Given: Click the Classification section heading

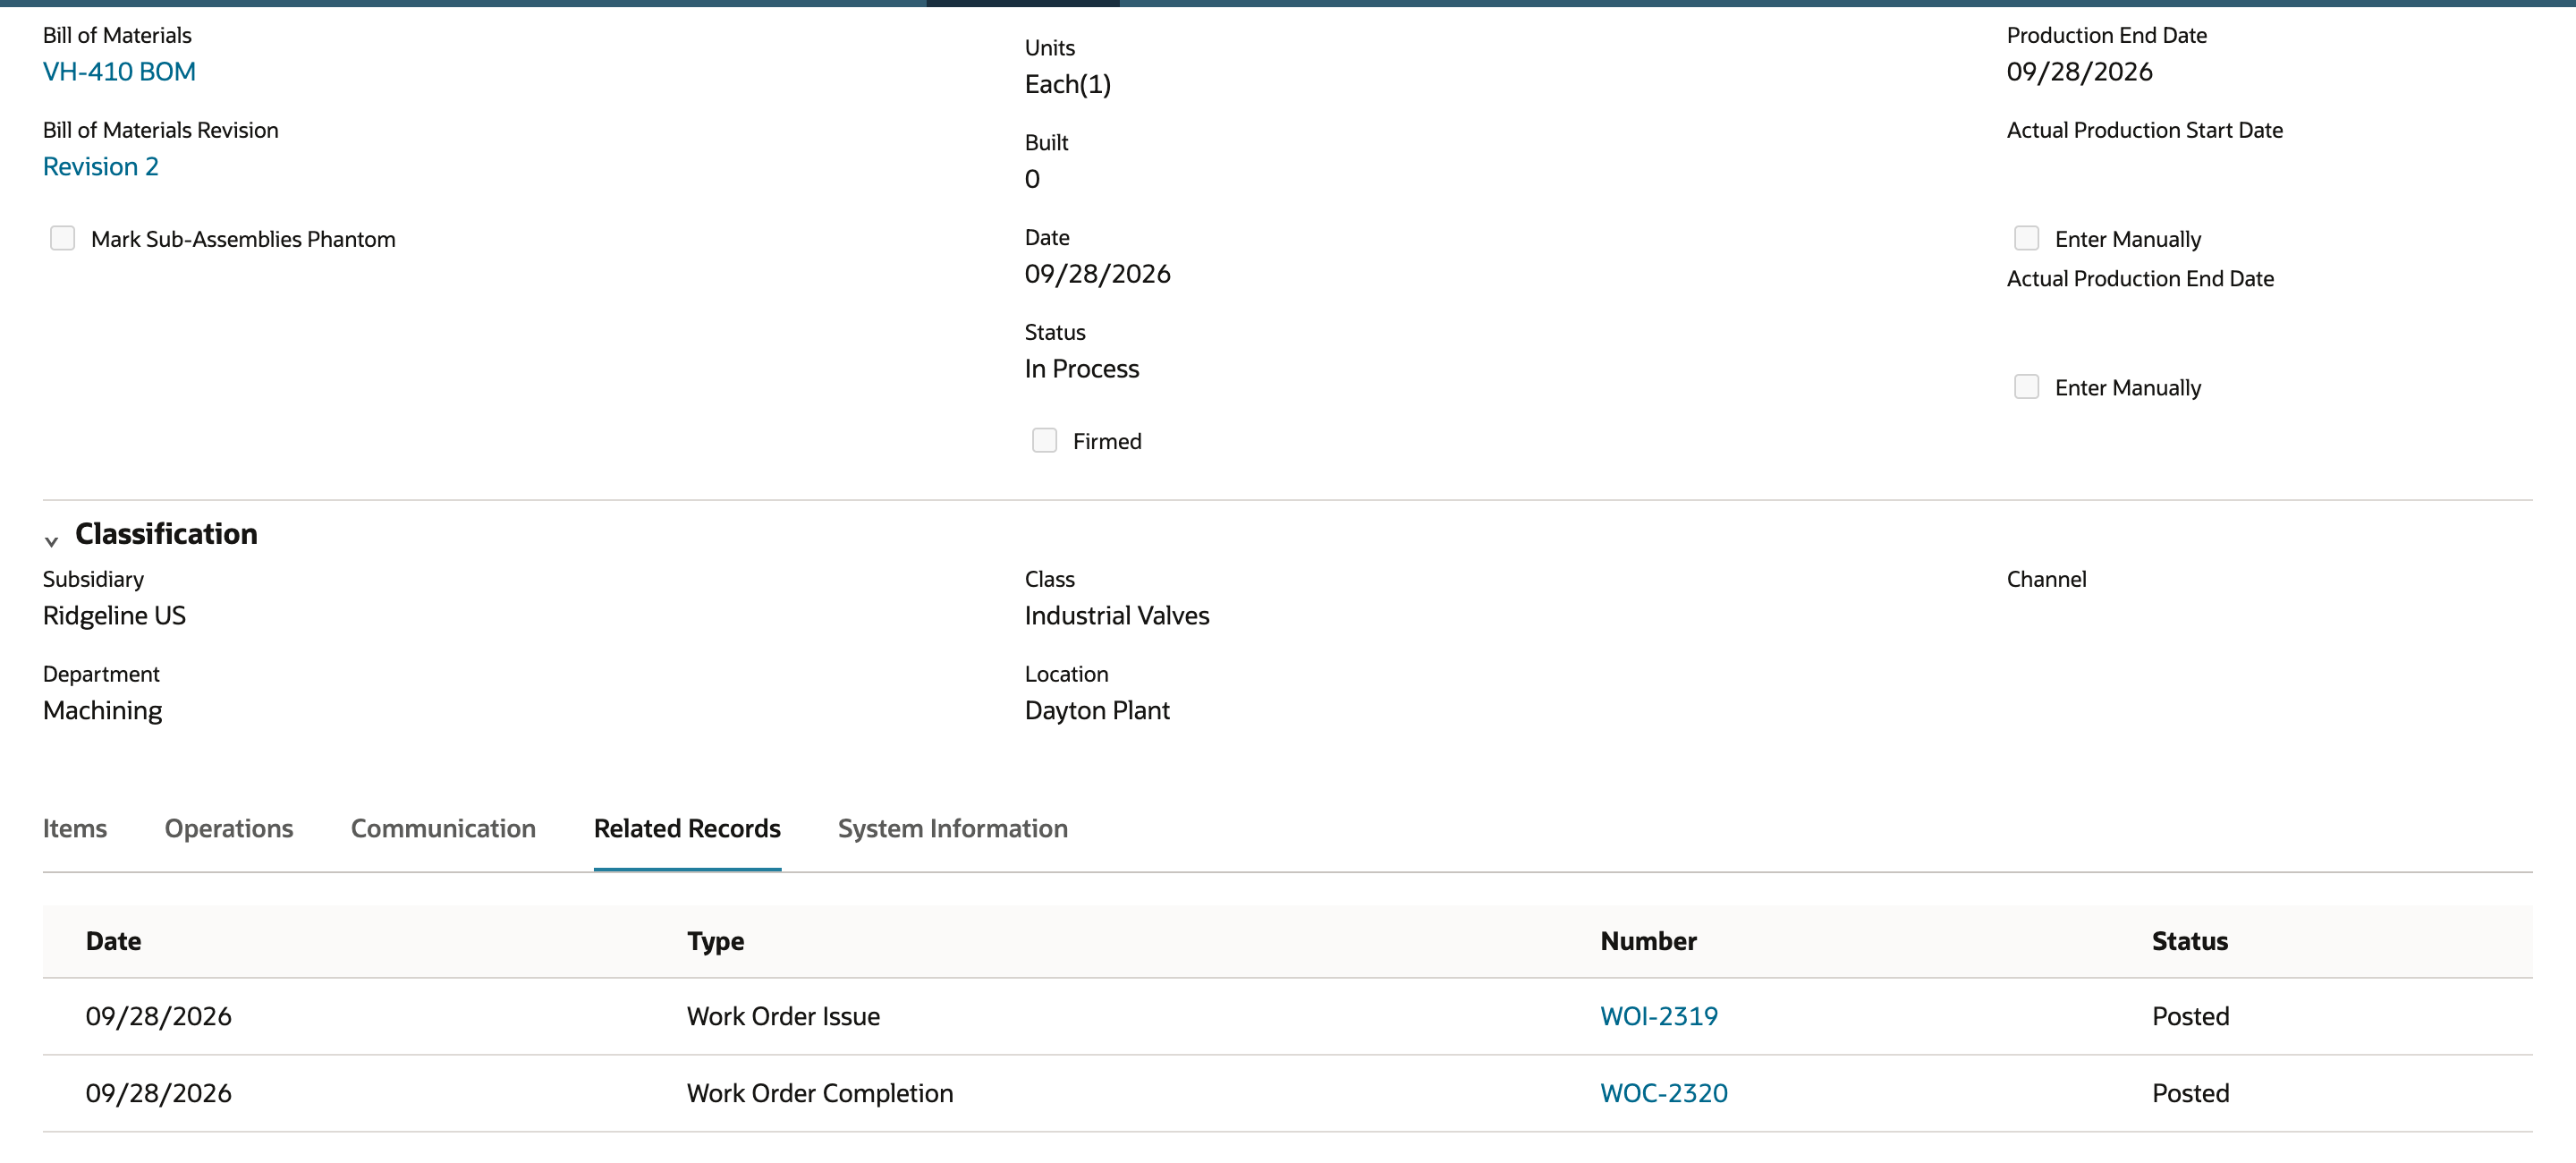Looking at the screenshot, I should coord(166,534).
